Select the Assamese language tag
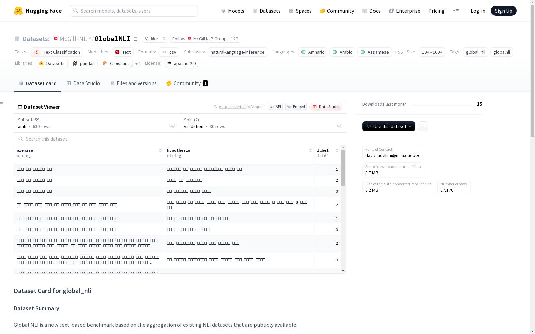 click(x=374, y=52)
